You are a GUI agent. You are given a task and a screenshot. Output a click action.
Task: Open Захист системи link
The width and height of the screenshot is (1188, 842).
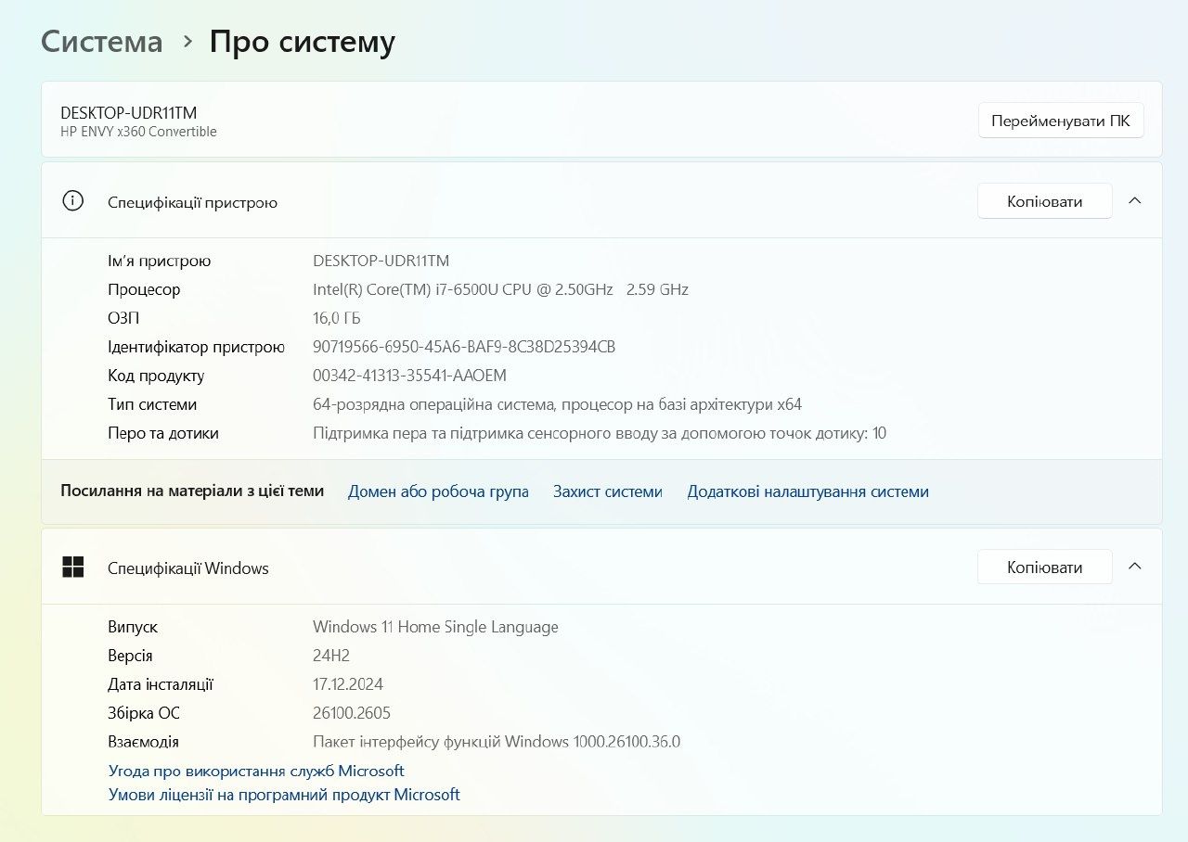point(607,491)
